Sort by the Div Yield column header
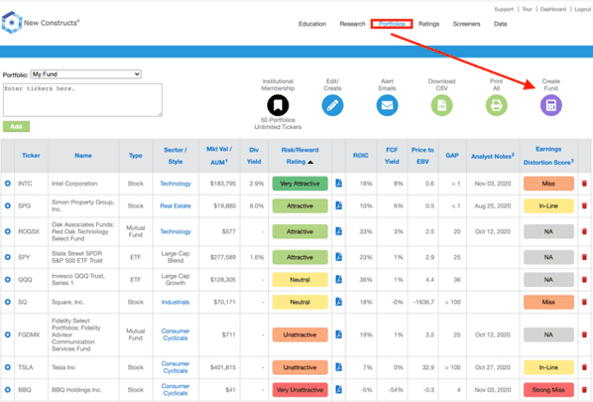593x402 pixels. tap(254, 155)
